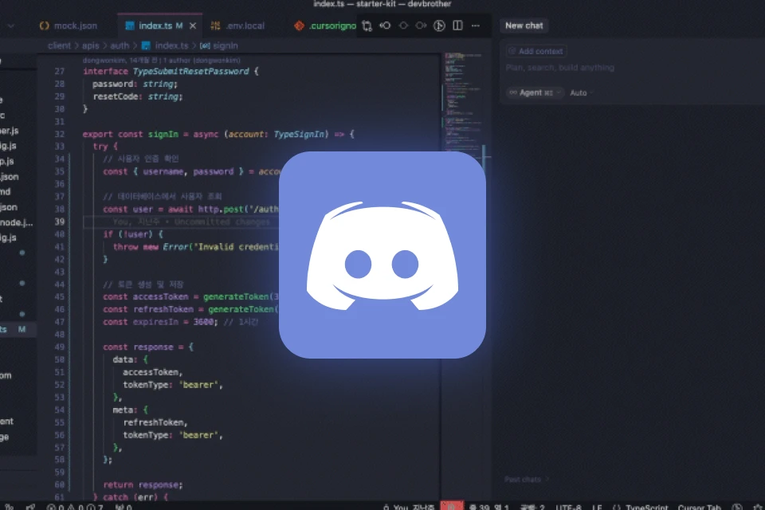The width and height of the screenshot is (765, 510).
Task: Click line number 32 in the gutter
Action: point(60,134)
